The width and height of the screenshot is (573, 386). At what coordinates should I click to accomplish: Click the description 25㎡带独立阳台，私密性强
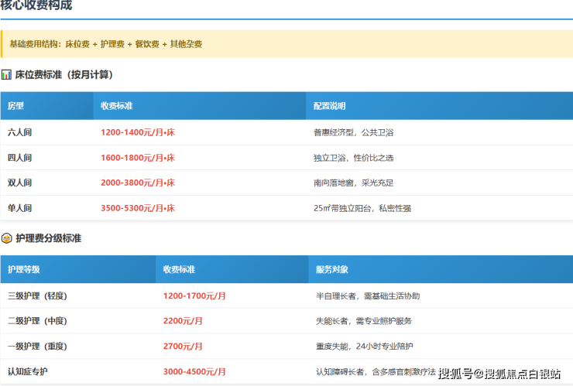[x=362, y=208]
